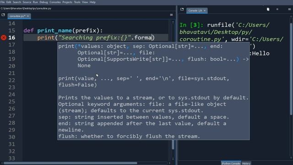This screenshot has height=165, width=293.
Task: Switch to the History bottom tab
Action: click(246, 163)
